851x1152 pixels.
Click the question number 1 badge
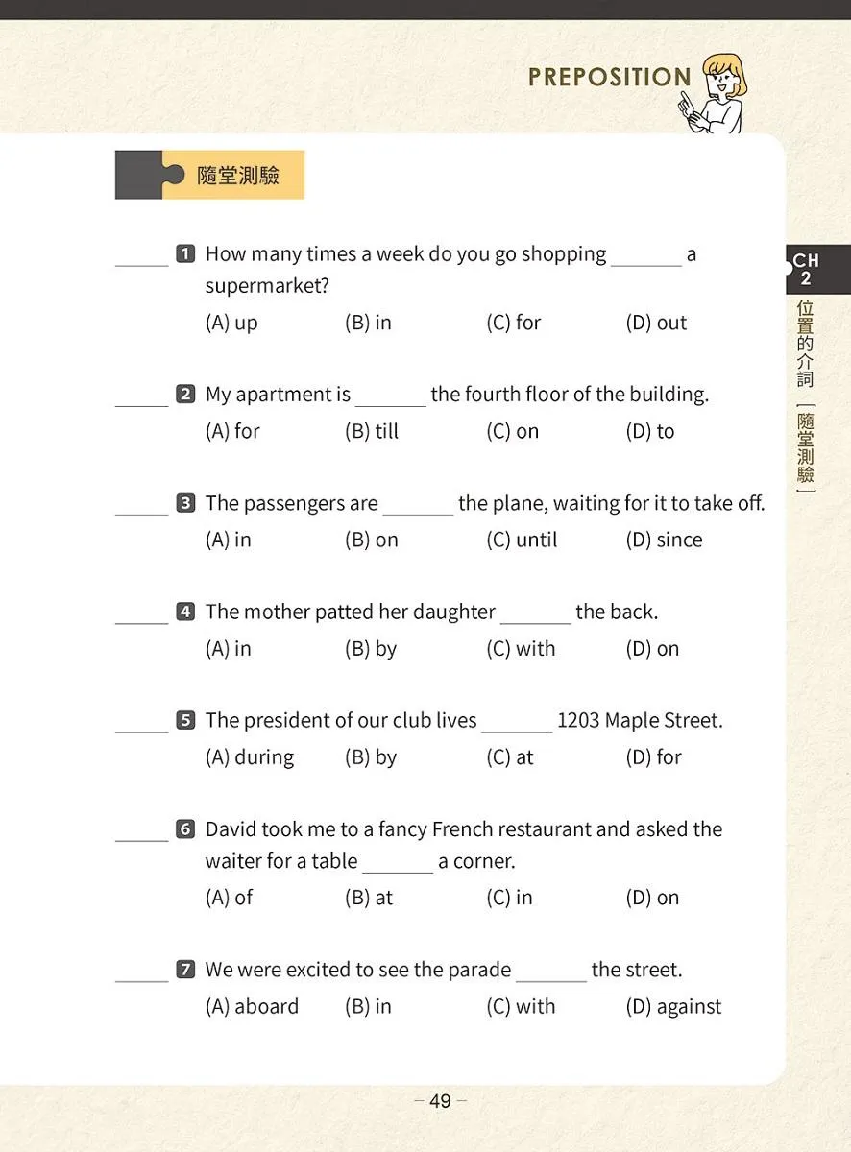click(186, 254)
